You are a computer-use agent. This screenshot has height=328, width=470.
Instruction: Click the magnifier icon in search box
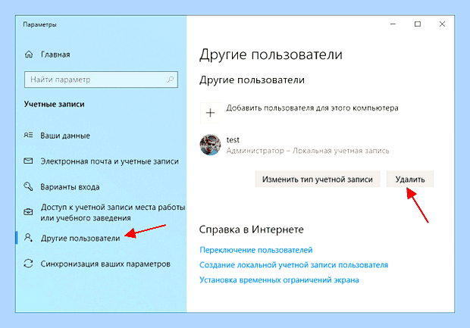(x=171, y=80)
